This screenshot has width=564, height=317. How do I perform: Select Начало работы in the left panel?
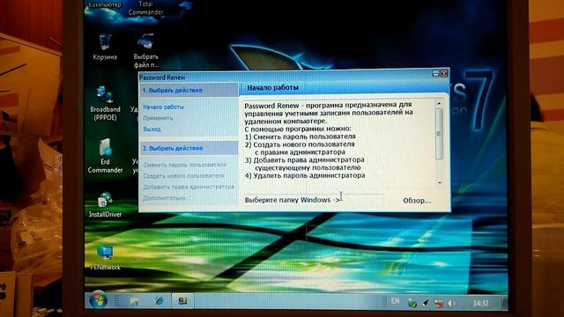point(163,107)
